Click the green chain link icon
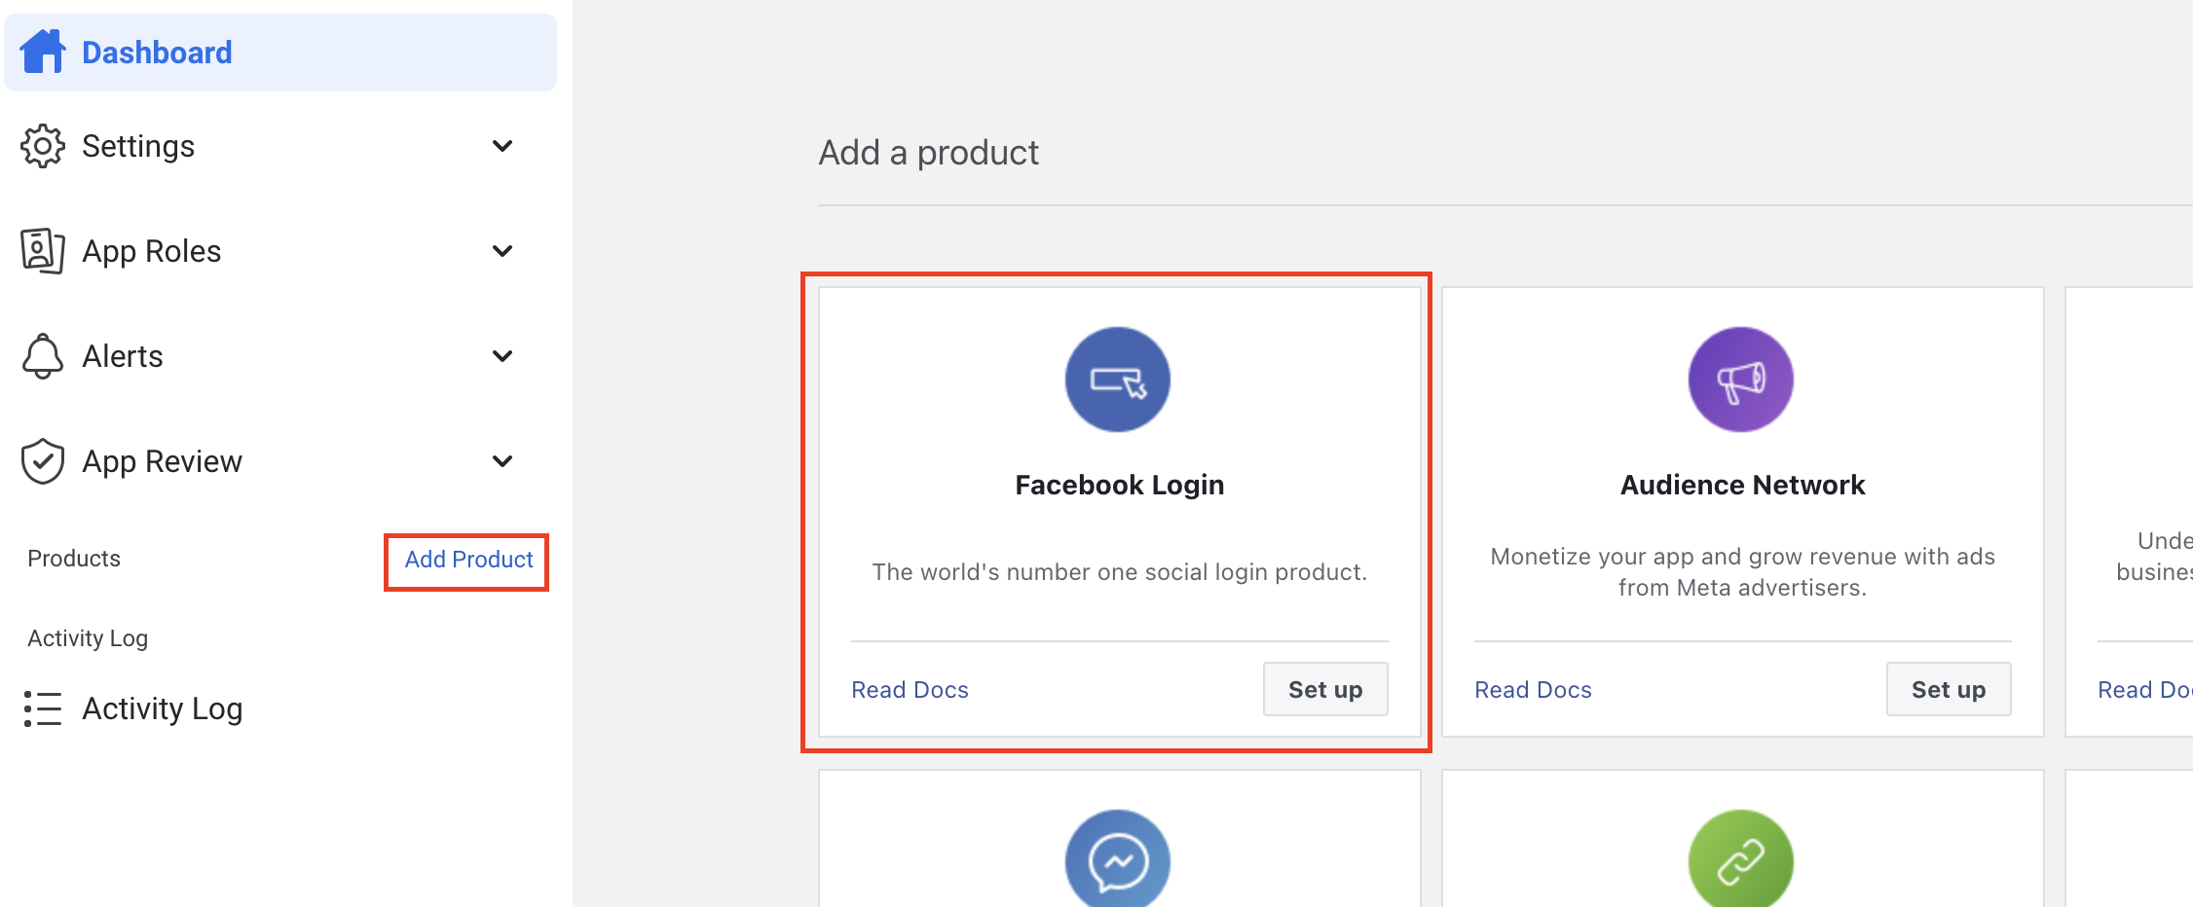The width and height of the screenshot is (2193, 907). pos(1741,860)
